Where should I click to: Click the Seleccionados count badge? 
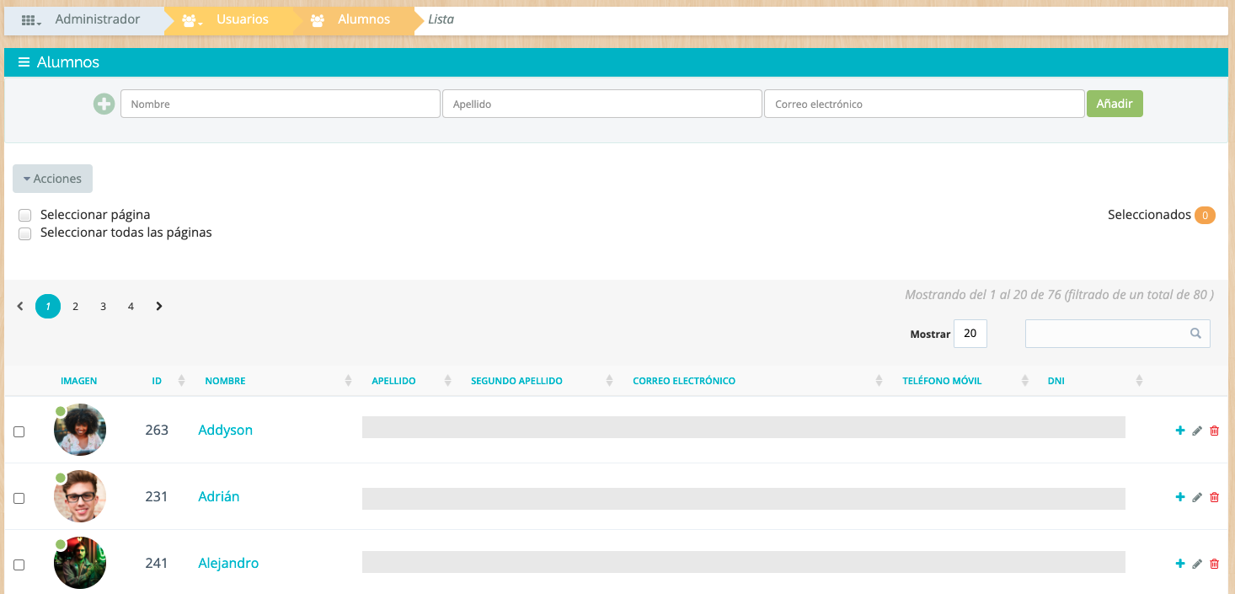tap(1205, 216)
